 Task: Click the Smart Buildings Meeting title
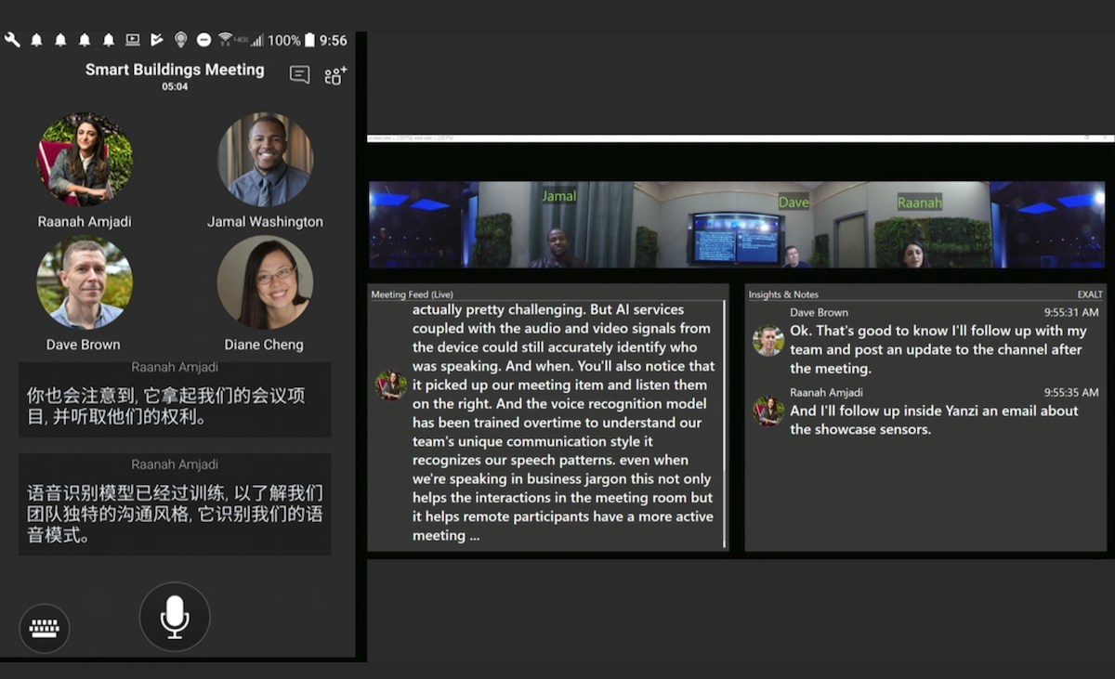(175, 70)
